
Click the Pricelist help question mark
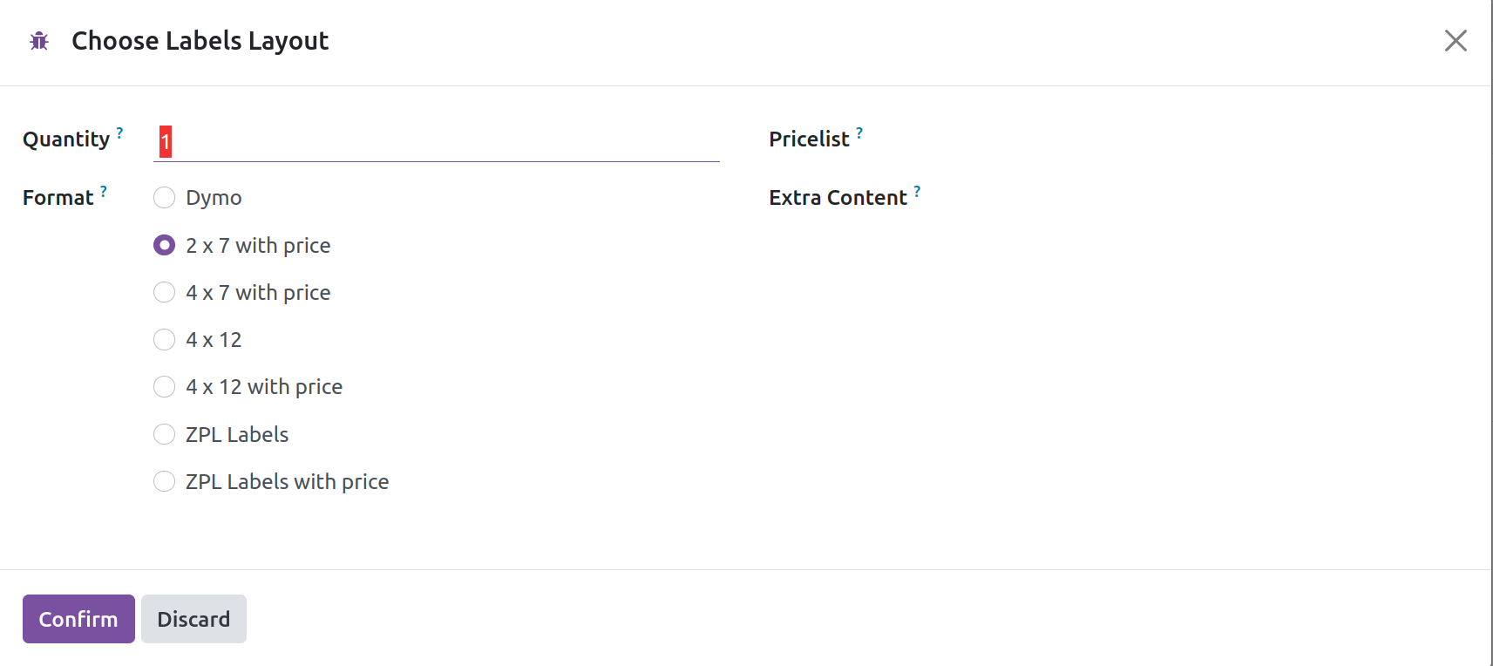tap(859, 133)
